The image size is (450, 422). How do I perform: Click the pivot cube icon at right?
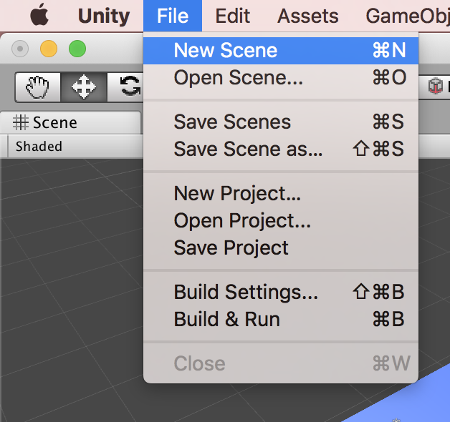pyautogui.click(x=435, y=87)
